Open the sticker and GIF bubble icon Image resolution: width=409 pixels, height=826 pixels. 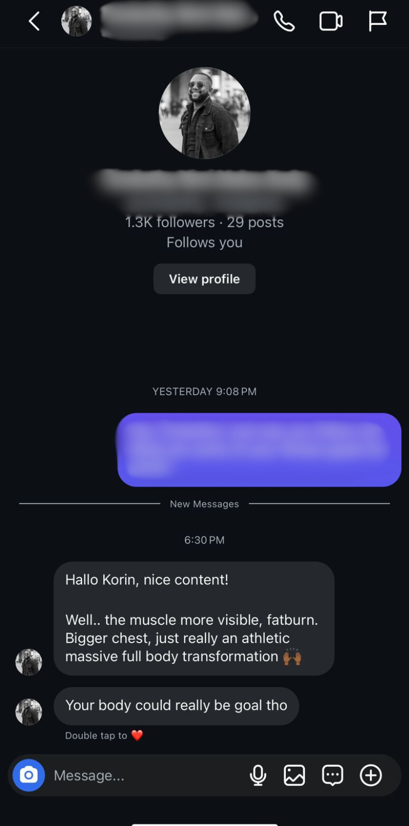(x=333, y=775)
